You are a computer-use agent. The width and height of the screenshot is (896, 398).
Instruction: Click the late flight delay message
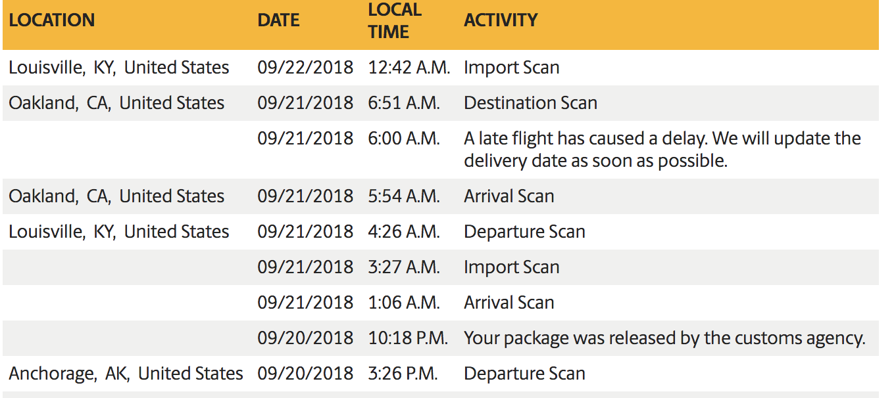tap(662, 149)
